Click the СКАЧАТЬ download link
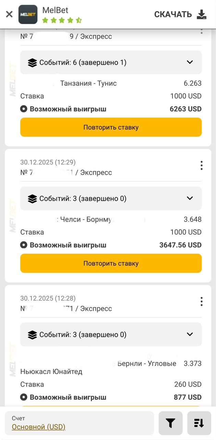Image resolution: width=216 pixels, height=440 pixels. coord(173,14)
